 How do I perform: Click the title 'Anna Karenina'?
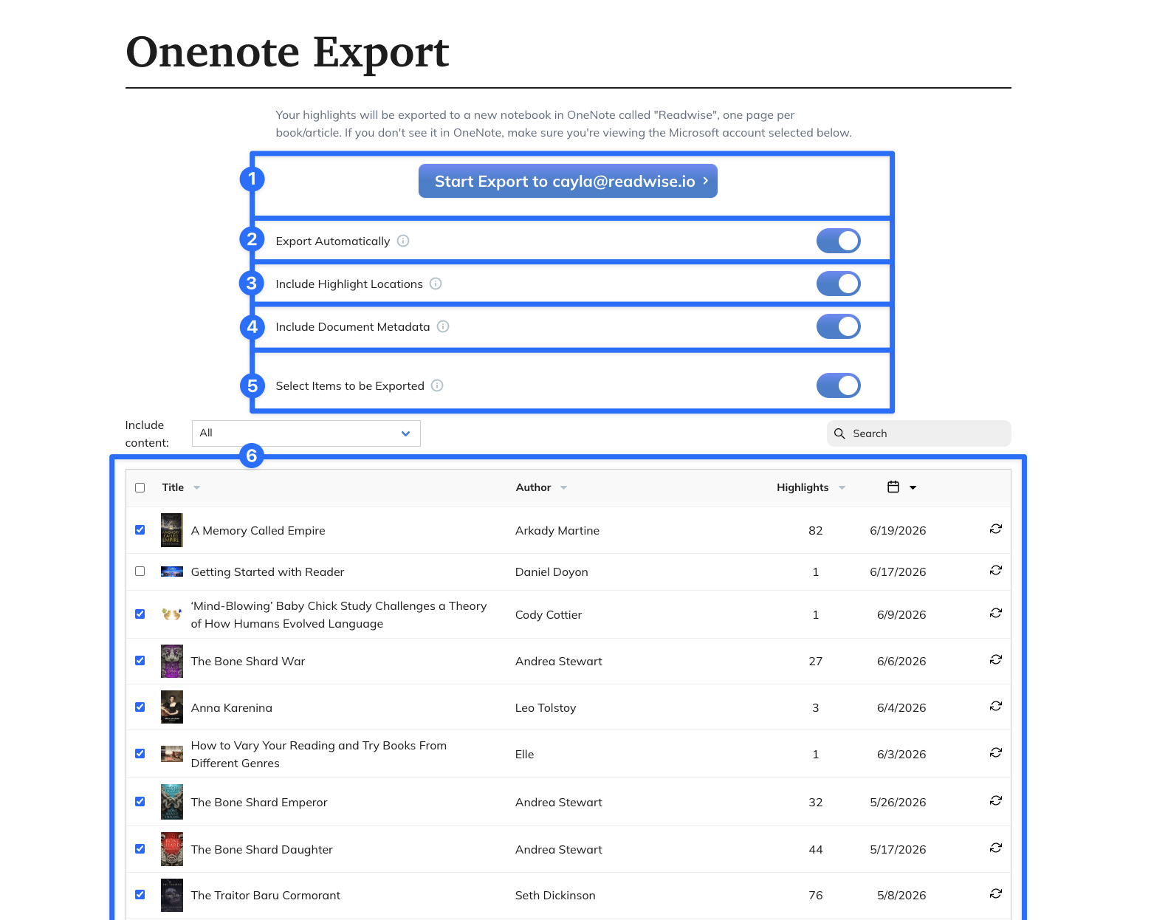[x=232, y=707]
